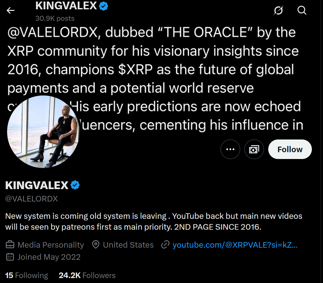Open the youtube.com/@XRPVALE link
This screenshot has height=283, width=323.
pos(235,245)
